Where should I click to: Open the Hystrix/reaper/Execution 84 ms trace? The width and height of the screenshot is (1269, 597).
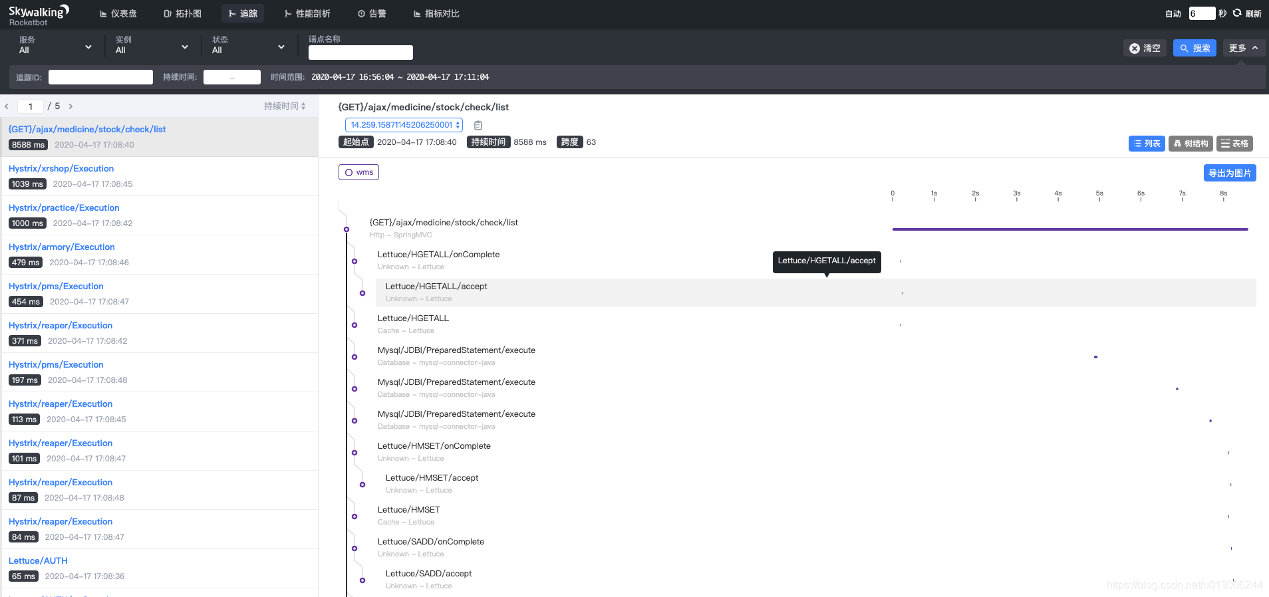click(159, 529)
